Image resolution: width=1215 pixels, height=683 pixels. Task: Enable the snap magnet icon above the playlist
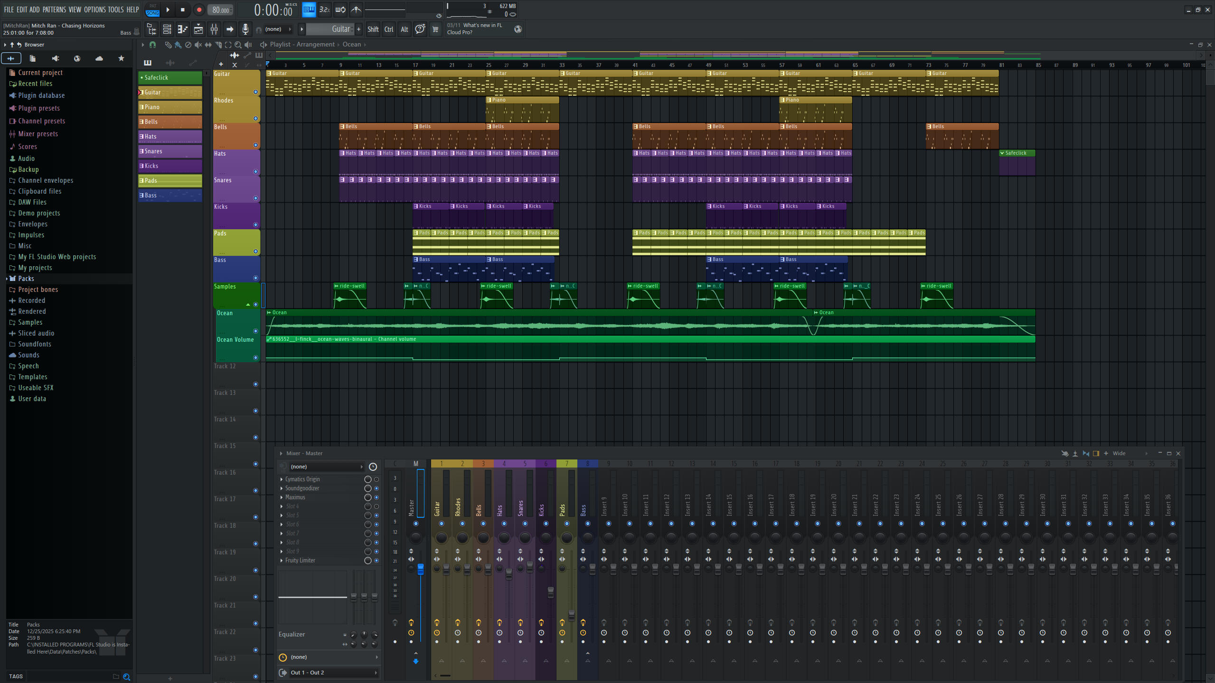point(153,44)
